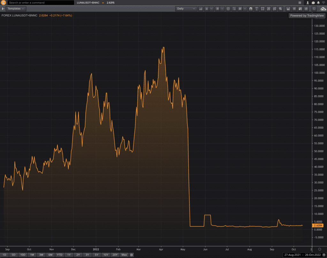327x258 pixels.
Task: Click the Max range button
Action: point(124,255)
